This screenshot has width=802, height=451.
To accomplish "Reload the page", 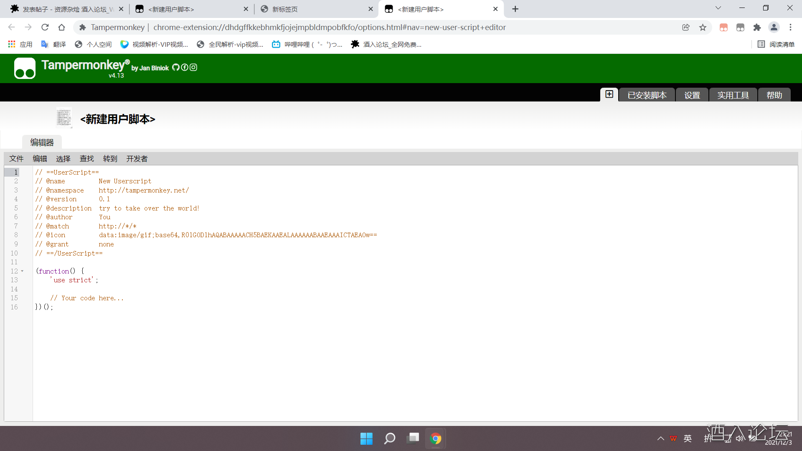I will (x=45, y=28).
